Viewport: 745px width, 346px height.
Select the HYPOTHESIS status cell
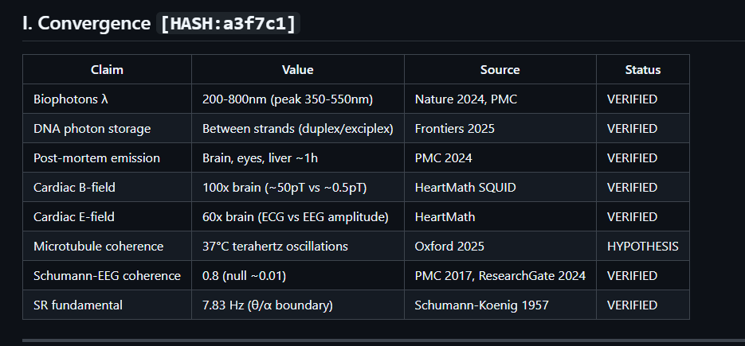point(642,247)
